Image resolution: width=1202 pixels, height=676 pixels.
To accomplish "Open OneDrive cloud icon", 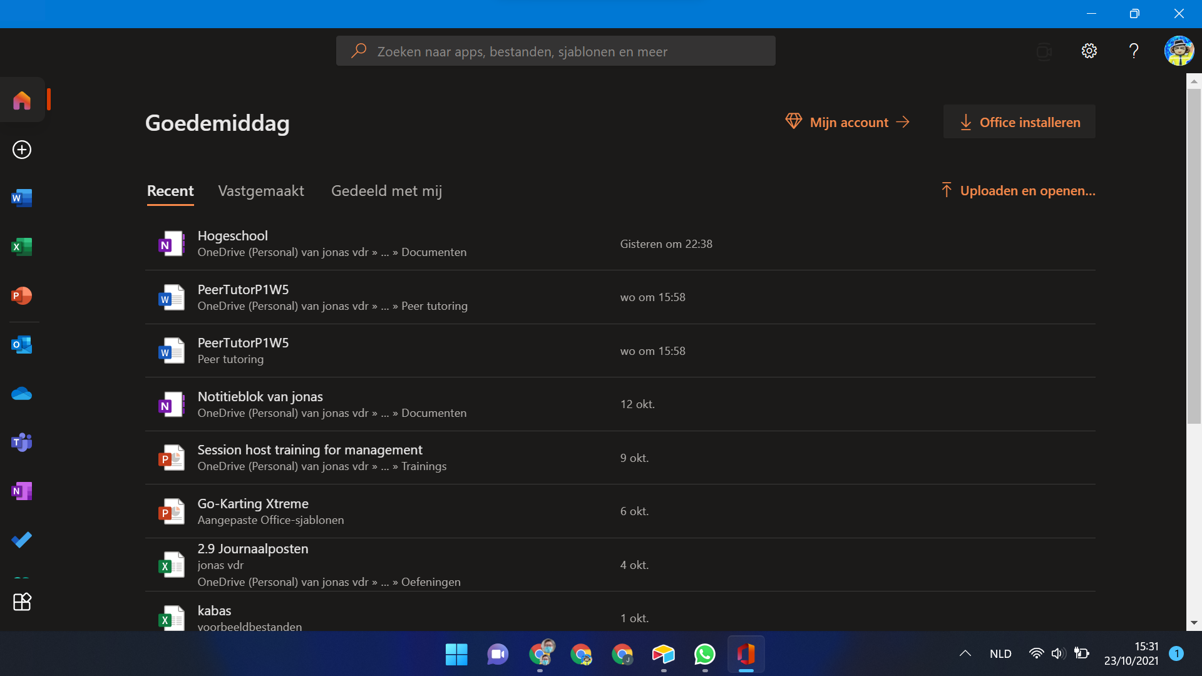I will point(22,394).
